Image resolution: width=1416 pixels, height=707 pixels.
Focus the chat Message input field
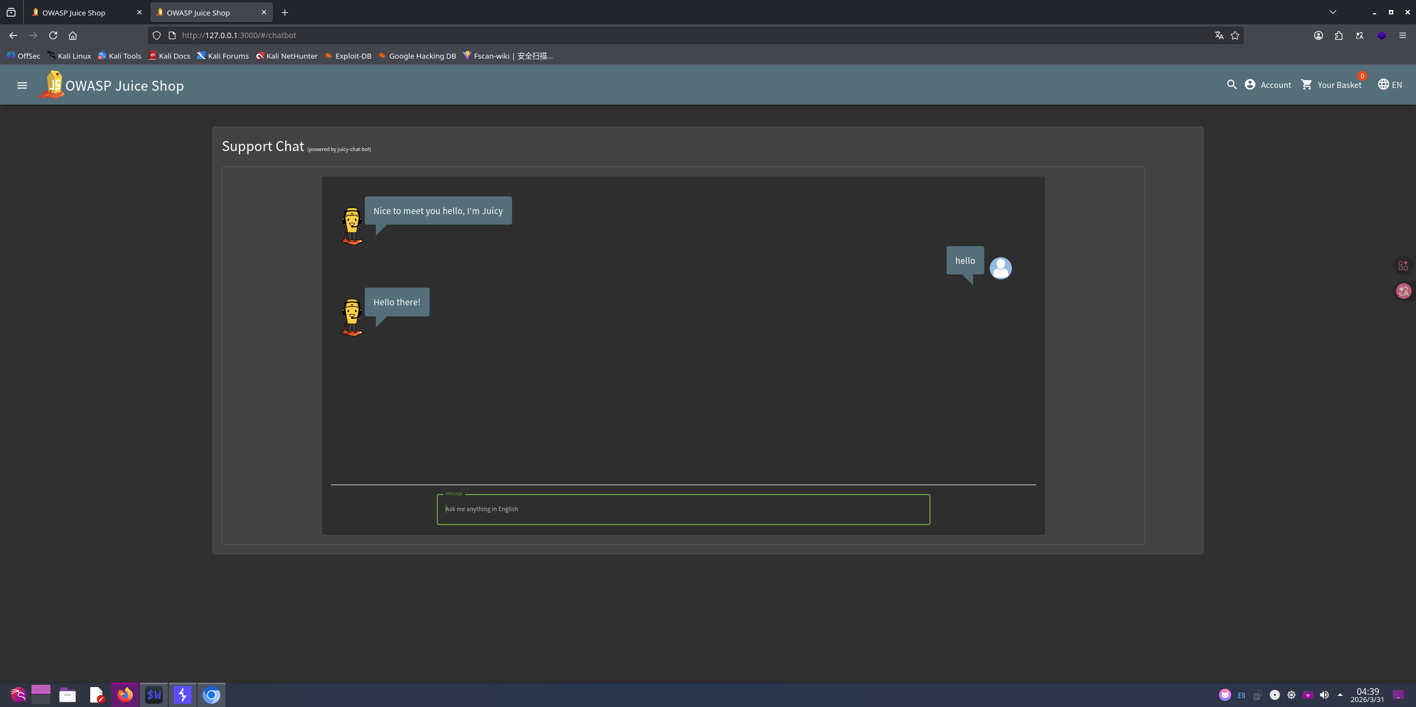pos(683,509)
